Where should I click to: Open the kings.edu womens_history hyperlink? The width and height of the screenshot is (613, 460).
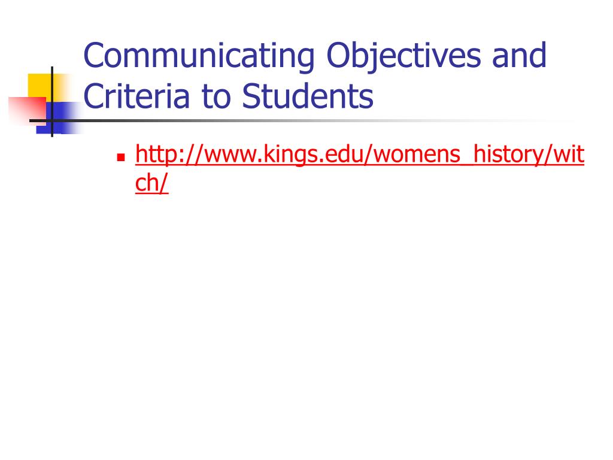coord(360,155)
